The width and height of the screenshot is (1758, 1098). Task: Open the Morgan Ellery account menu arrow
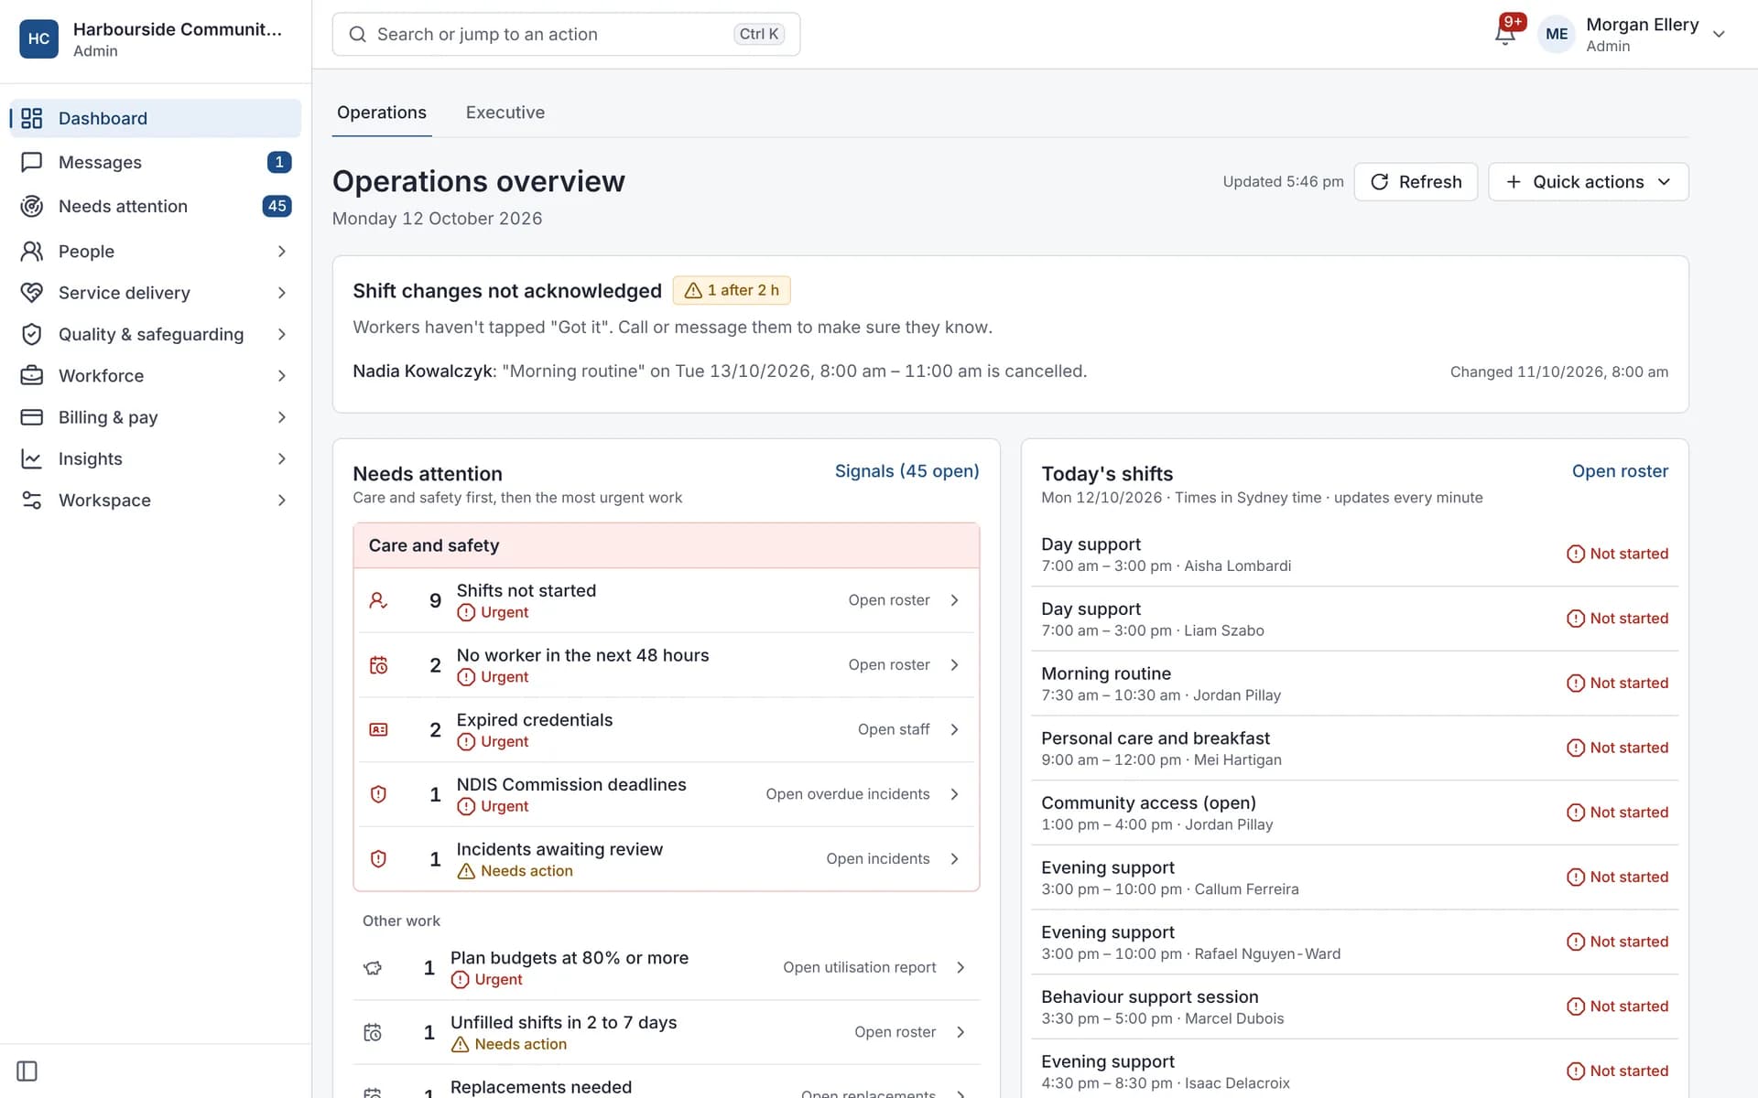pos(1719,34)
